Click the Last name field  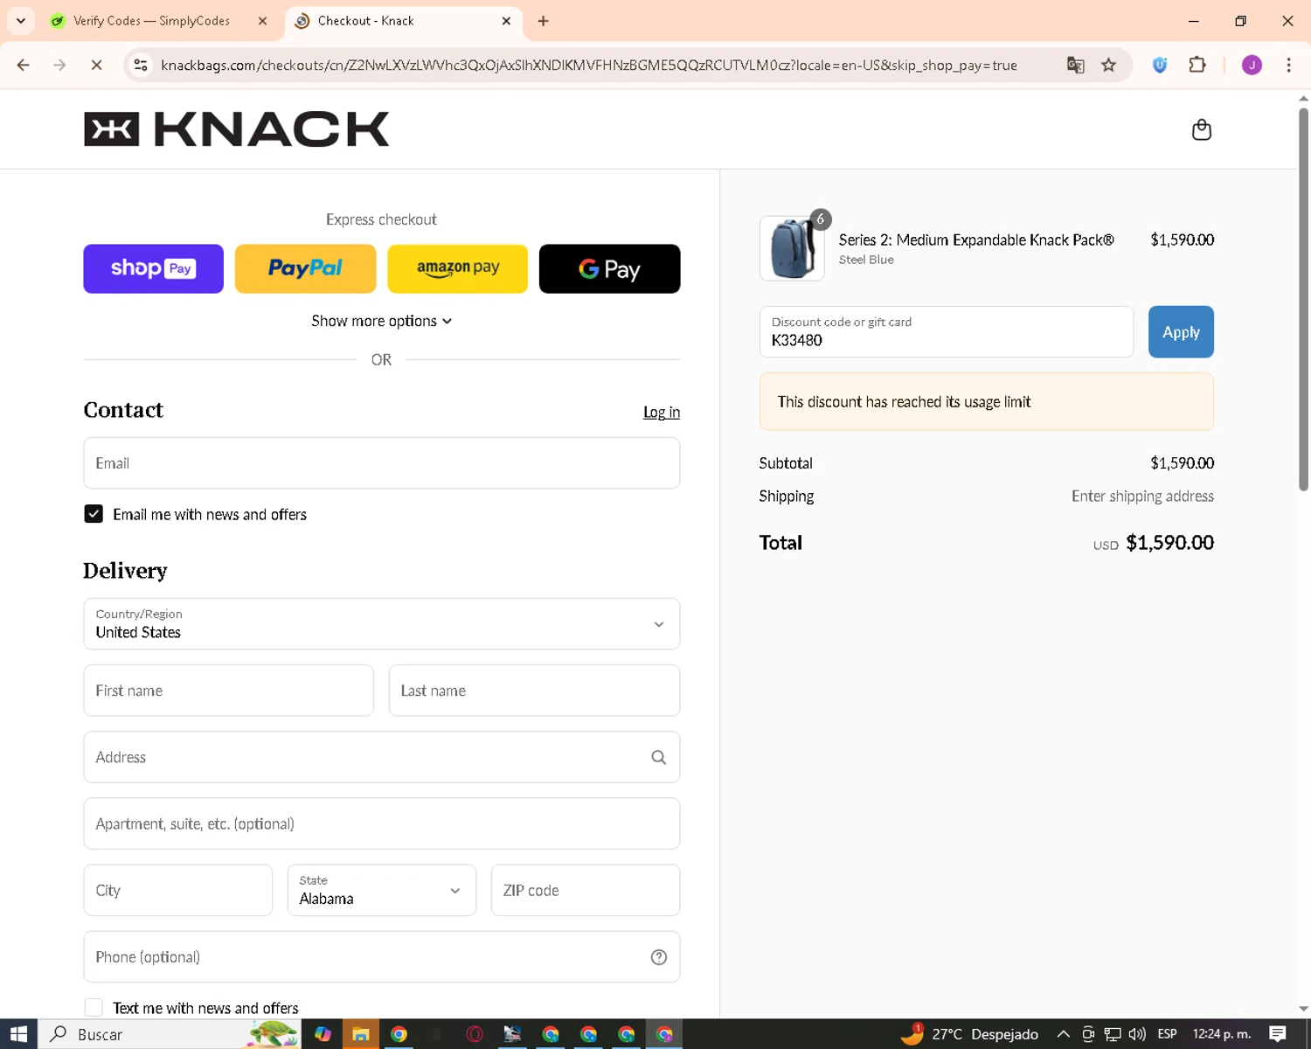pyautogui.click(x=534, y=691)
